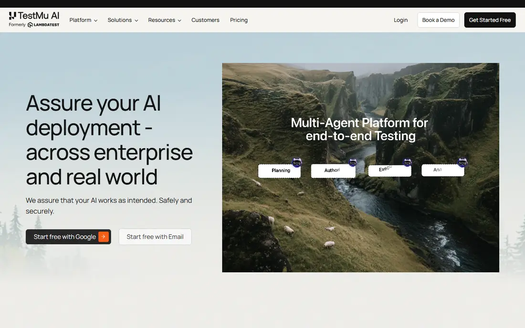Image resolution: width=525 pixels, height=328 pixels.
Task: Click Get Started Free button
Action: (490, 20)
